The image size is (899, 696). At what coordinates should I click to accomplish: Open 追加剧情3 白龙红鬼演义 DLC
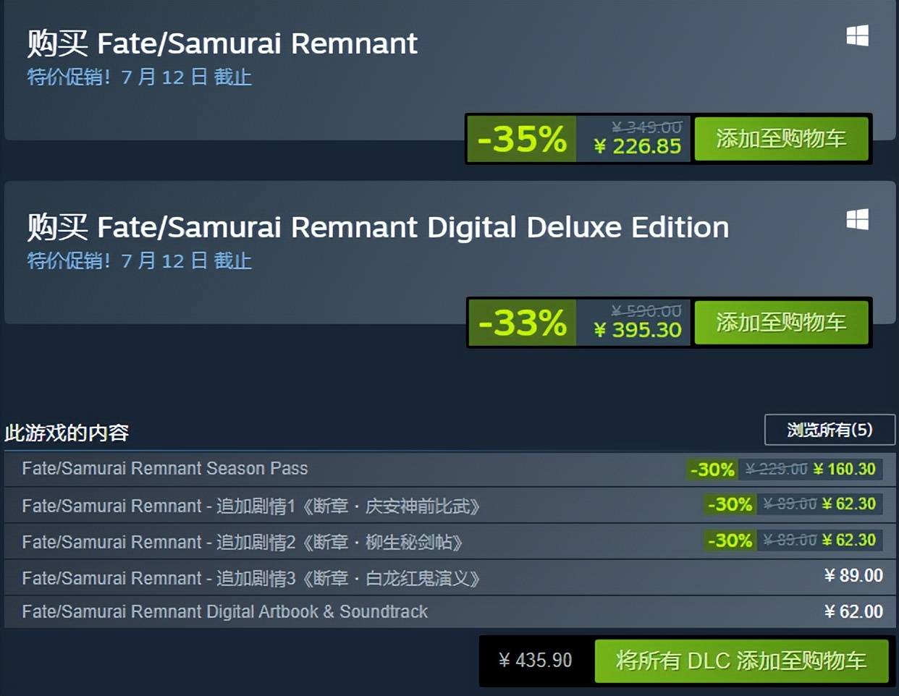250,577
